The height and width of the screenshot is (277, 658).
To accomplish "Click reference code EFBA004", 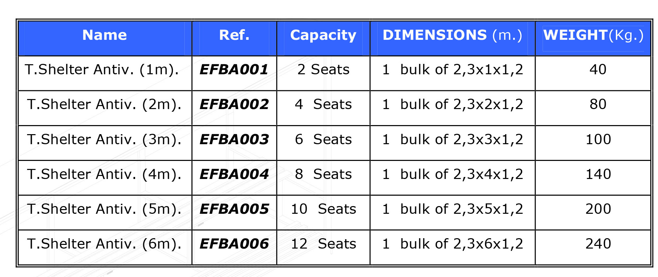I will tap(234, 174).
